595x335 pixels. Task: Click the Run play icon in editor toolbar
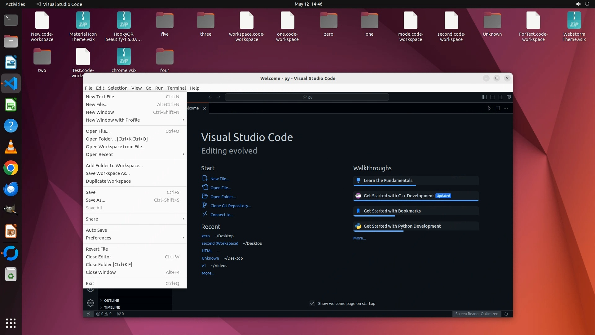(x=489, y=108)
